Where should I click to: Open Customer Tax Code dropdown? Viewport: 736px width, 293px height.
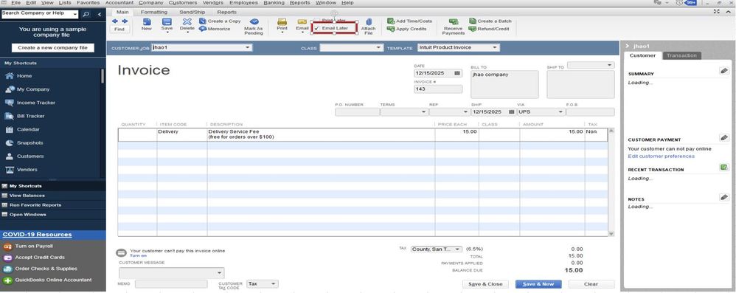[x=274, y=284]
